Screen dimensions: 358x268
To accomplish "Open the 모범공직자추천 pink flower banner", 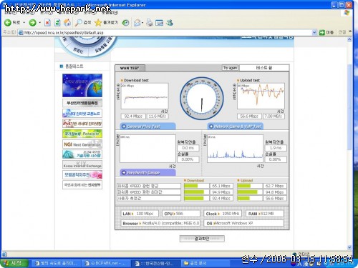I will 82,175.
